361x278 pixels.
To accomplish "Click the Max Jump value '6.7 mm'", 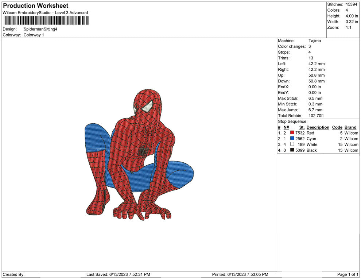I will 315,110.
